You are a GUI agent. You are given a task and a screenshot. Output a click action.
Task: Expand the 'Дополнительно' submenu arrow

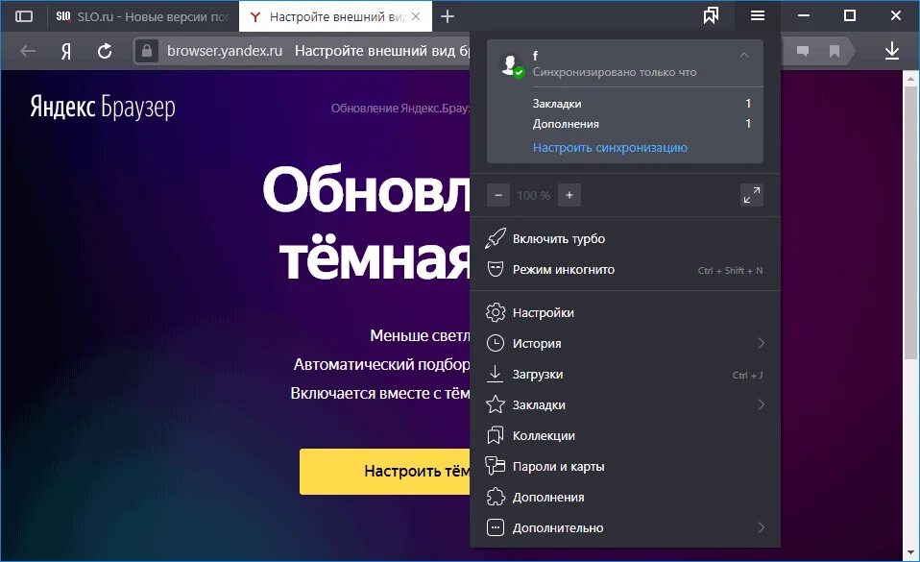pos(761,527)
